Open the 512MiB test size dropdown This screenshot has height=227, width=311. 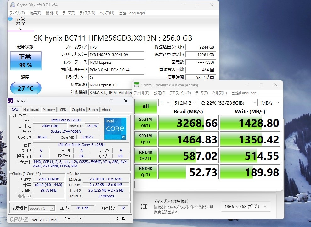(x=185, y=103)
